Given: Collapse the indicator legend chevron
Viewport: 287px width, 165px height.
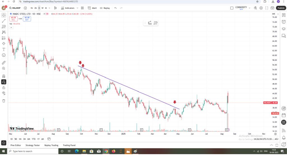Looking at the screenshot, I should tap(11, 28).
